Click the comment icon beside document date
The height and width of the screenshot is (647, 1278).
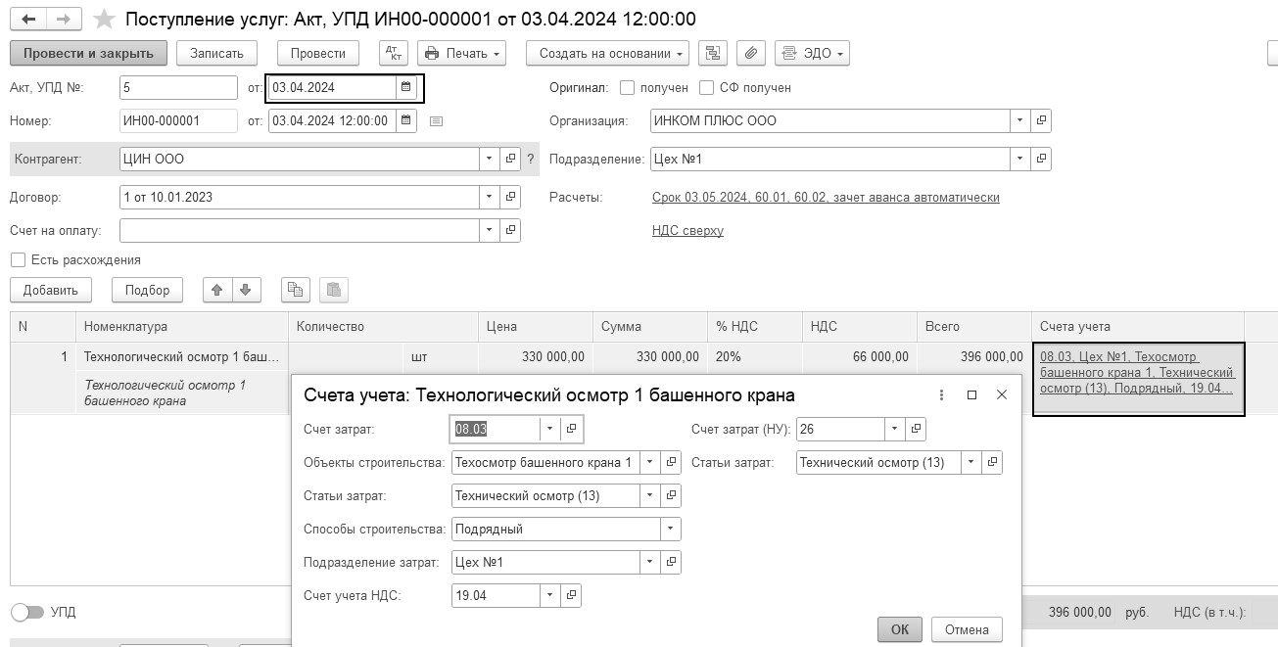(437, 121)
